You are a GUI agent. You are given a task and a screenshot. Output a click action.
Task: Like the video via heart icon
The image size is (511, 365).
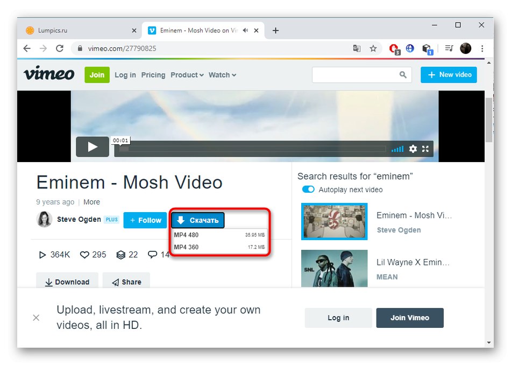(x=84, y=255)
